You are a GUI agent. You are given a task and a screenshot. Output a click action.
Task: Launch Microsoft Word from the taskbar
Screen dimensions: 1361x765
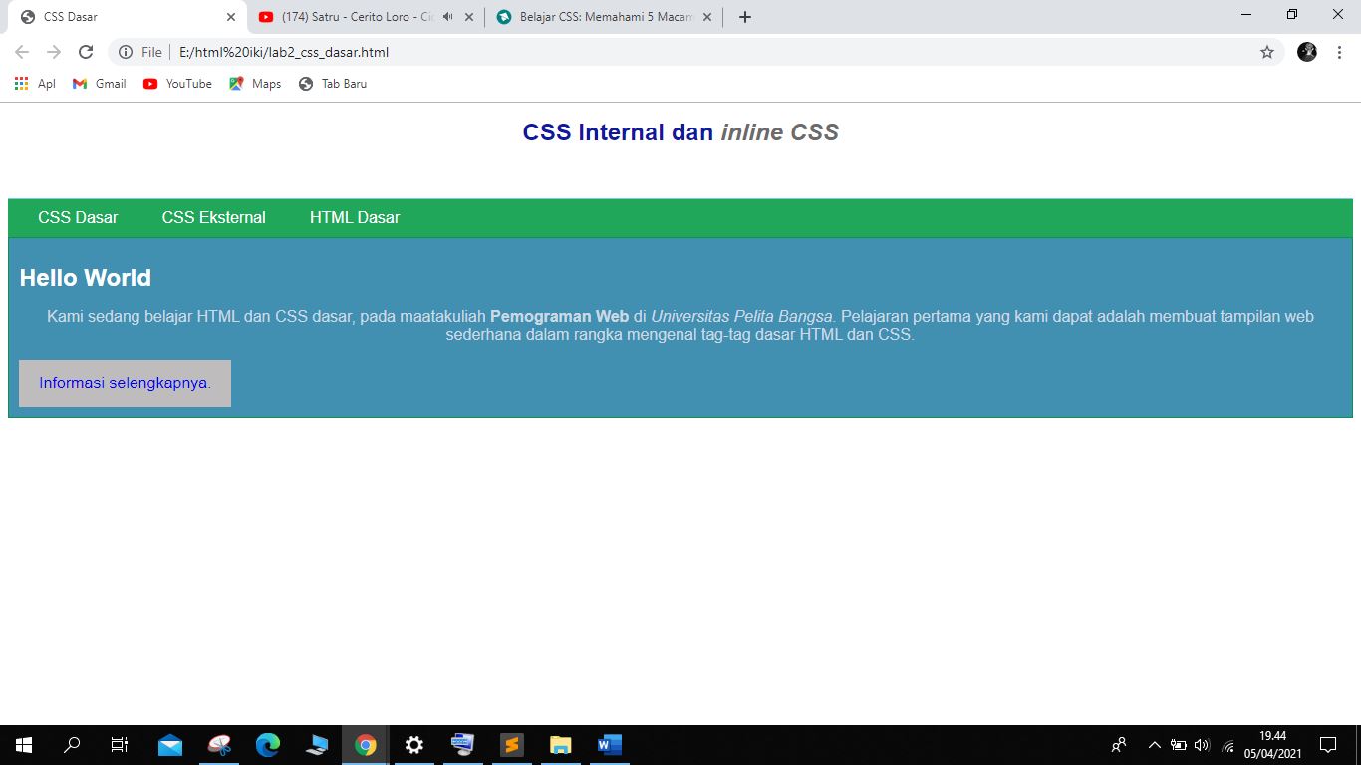pos(608,744)
